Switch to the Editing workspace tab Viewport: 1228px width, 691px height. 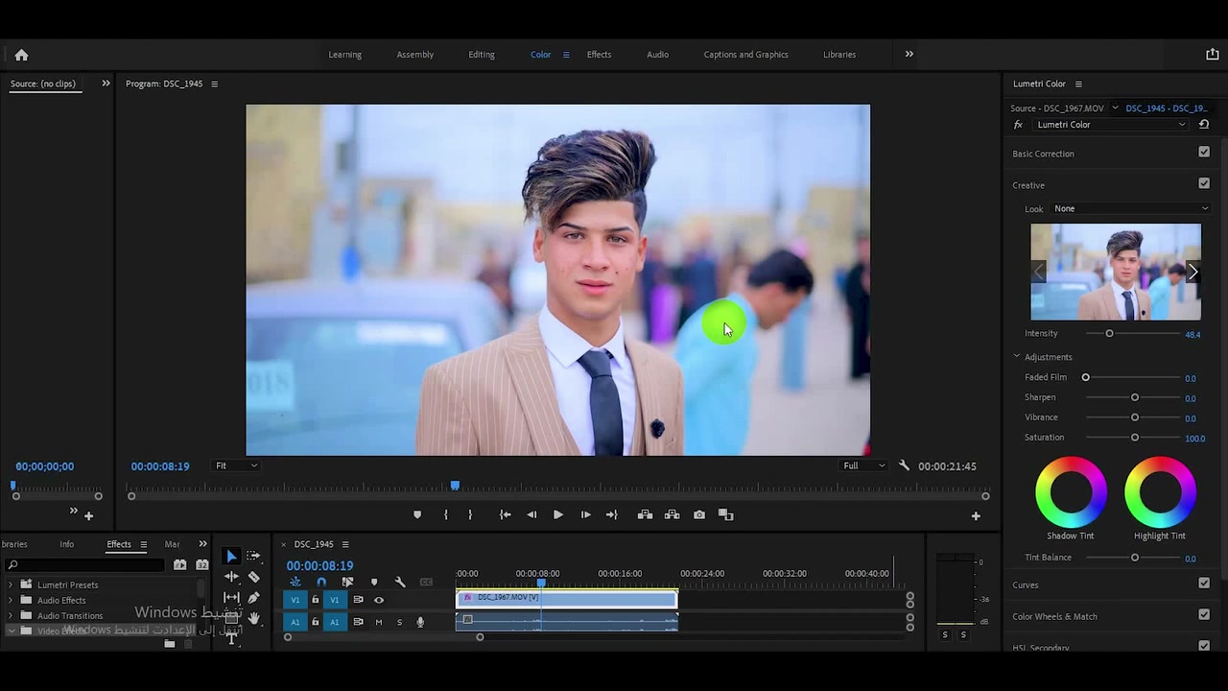[482, 55]
